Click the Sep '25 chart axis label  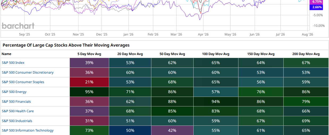pyautogui.click(x=24, y=34)
